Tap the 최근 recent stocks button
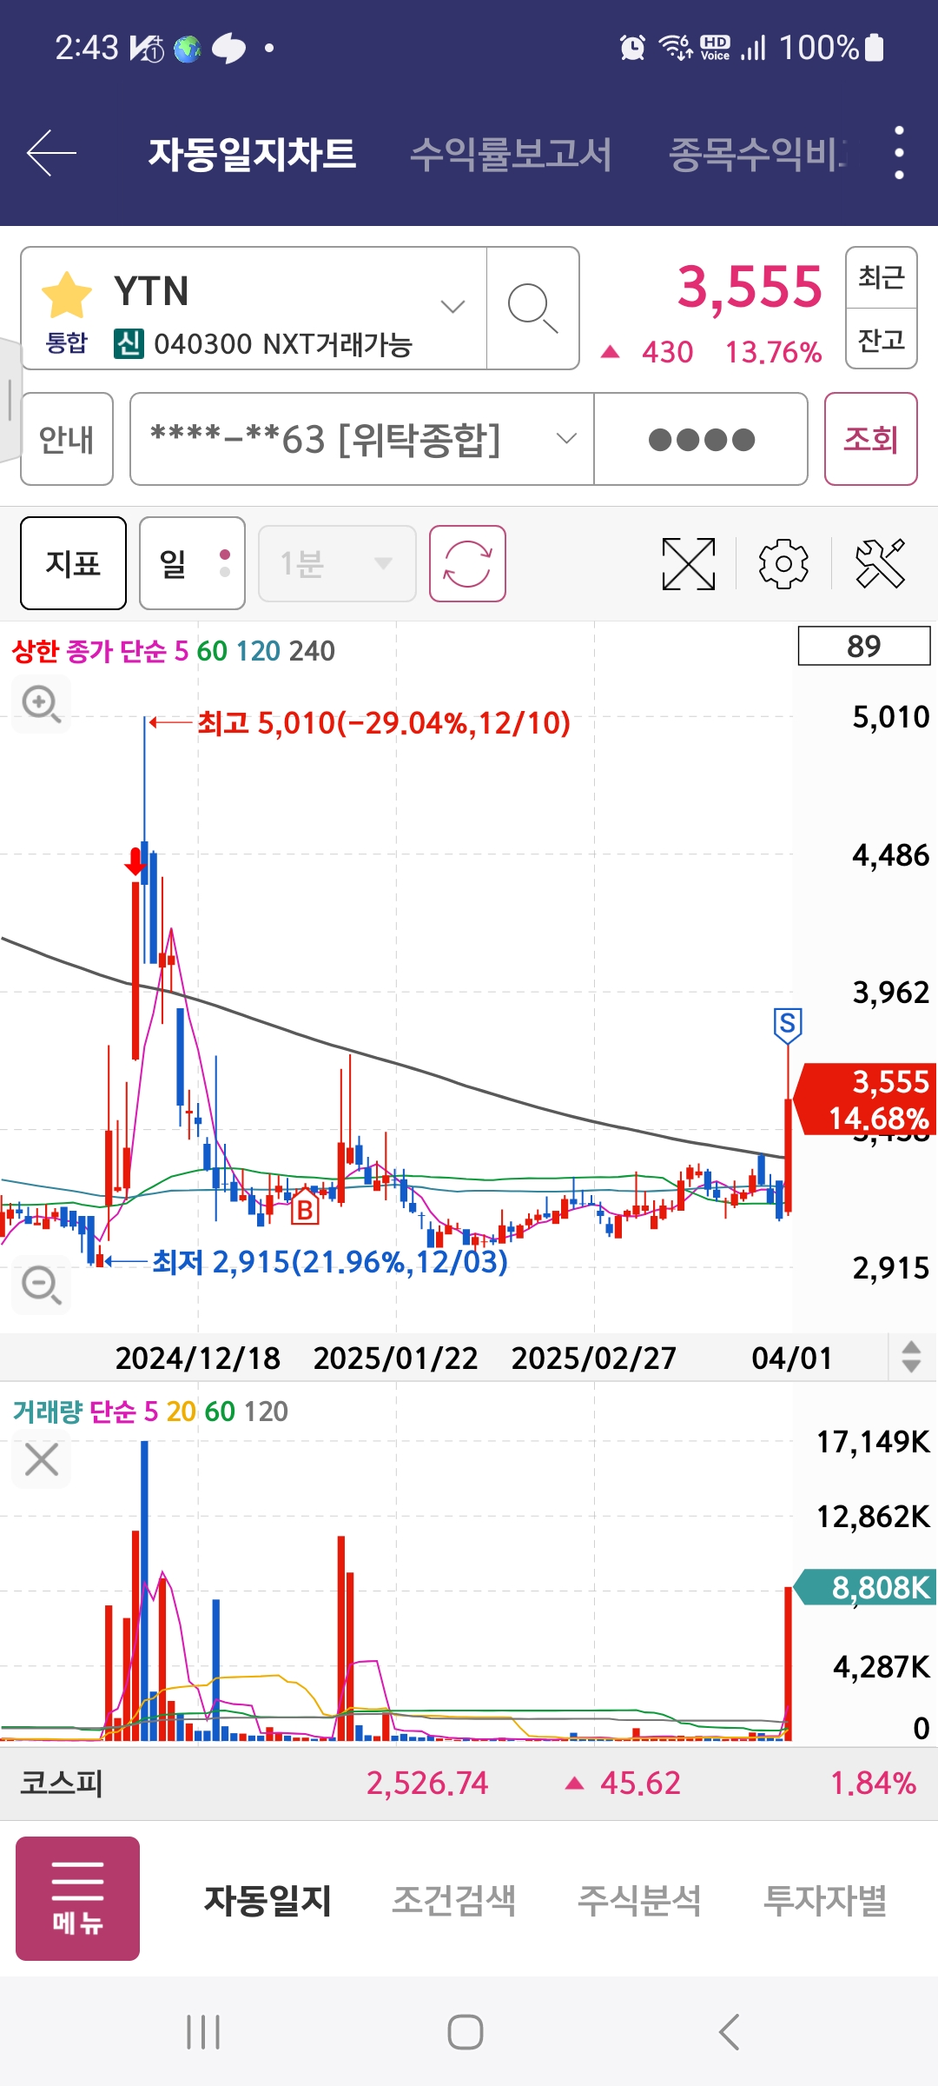The width and height of the screenshot is (938, 2086). (882, 278)
